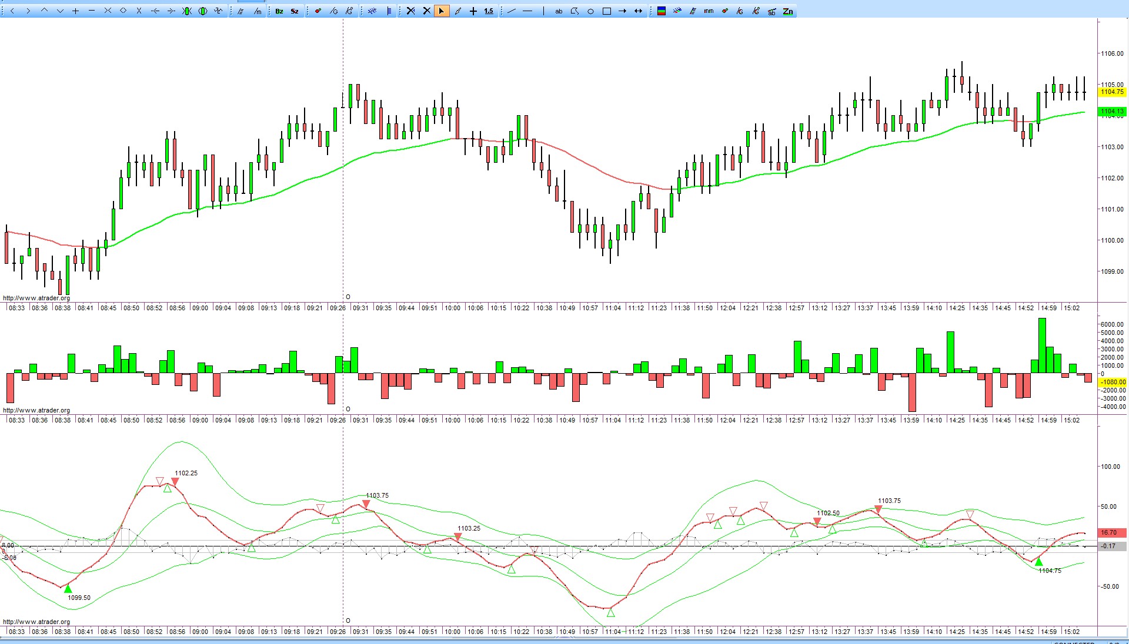Click the squiggle line chart-type icon
Viewport: 1129px width, 644px height.
point(218,11)
